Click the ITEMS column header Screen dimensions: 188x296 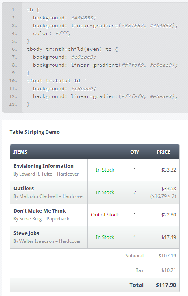coord(66,152)
